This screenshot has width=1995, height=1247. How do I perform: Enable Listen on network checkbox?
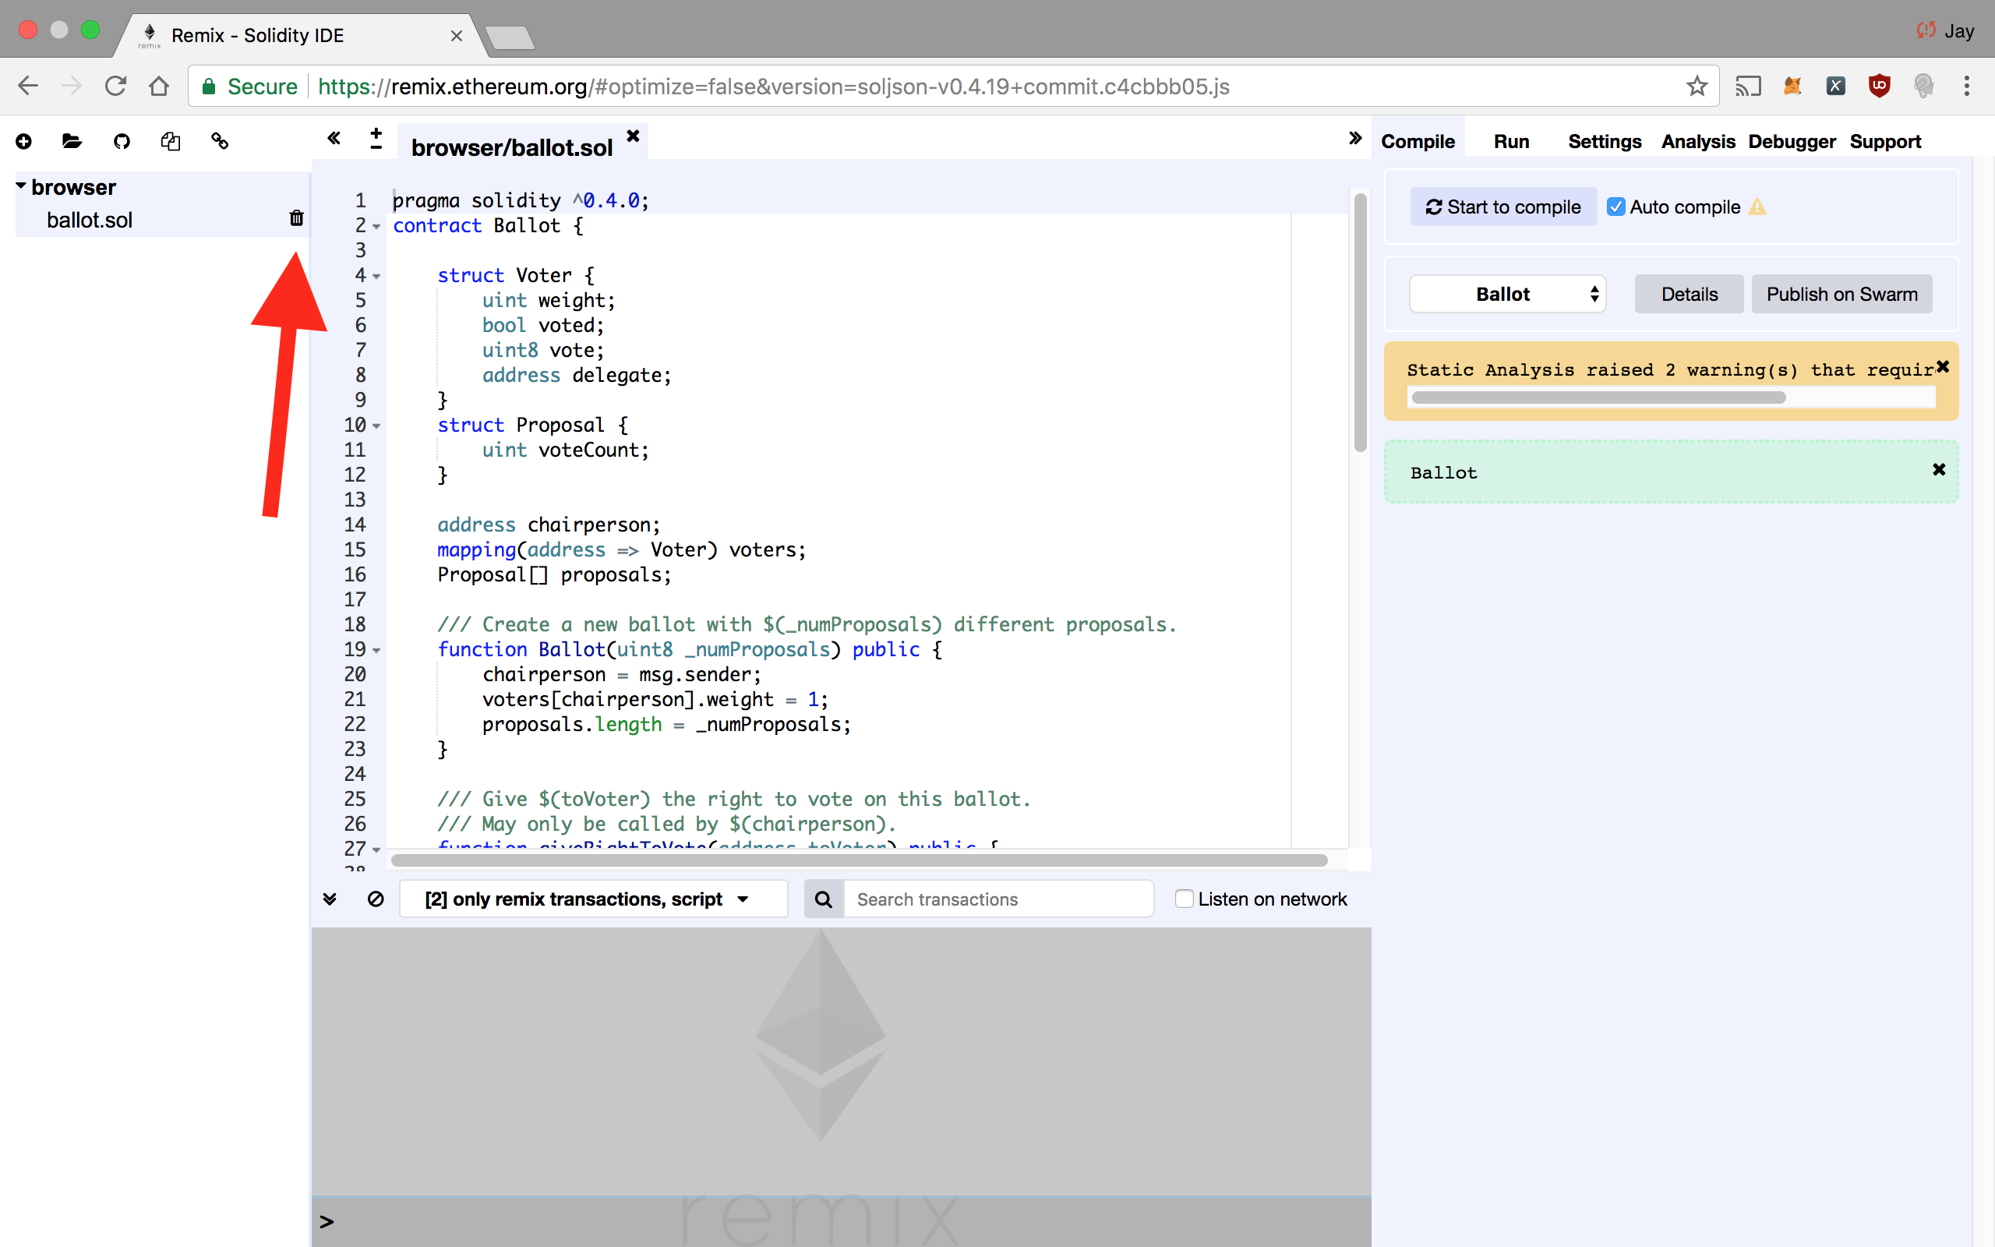(x=1181, y=899)
